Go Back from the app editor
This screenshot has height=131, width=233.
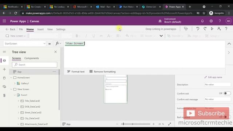(x=11, y=29)
